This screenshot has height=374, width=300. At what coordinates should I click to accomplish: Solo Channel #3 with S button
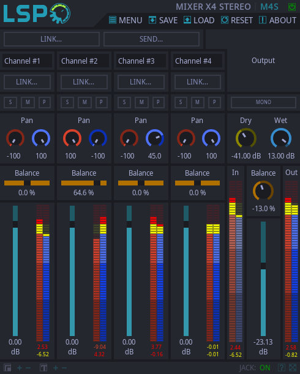pos(124,102)
